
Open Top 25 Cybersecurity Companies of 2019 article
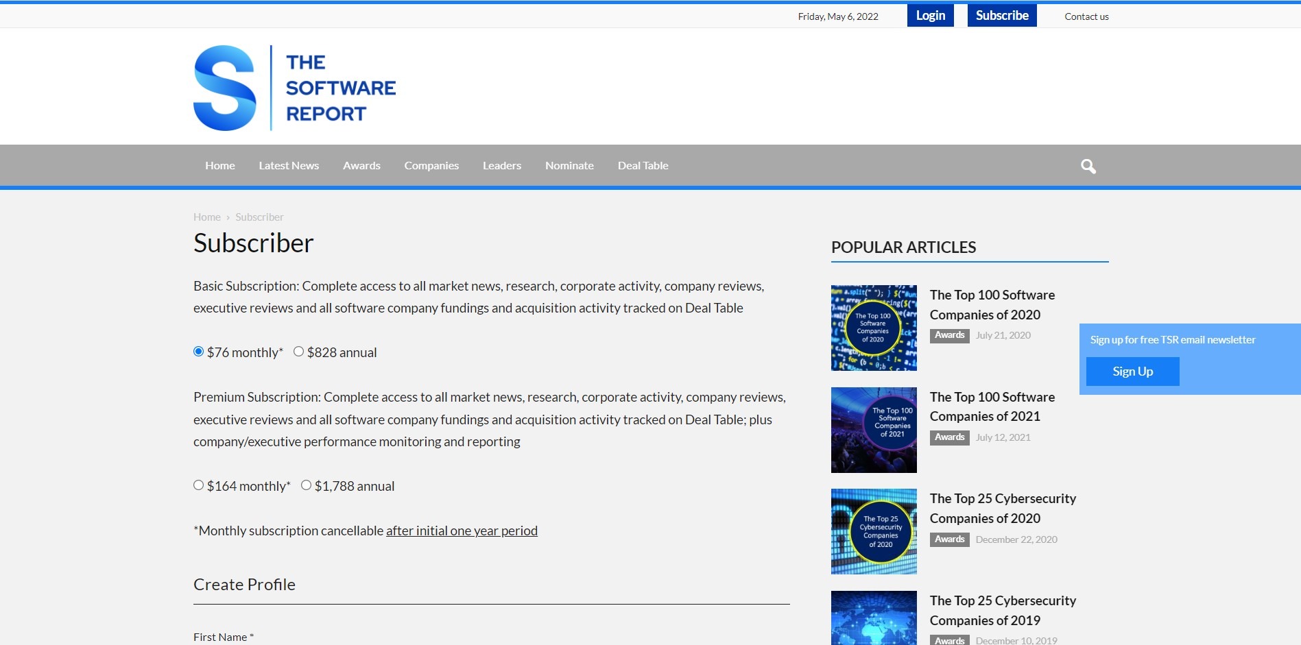1003,610
